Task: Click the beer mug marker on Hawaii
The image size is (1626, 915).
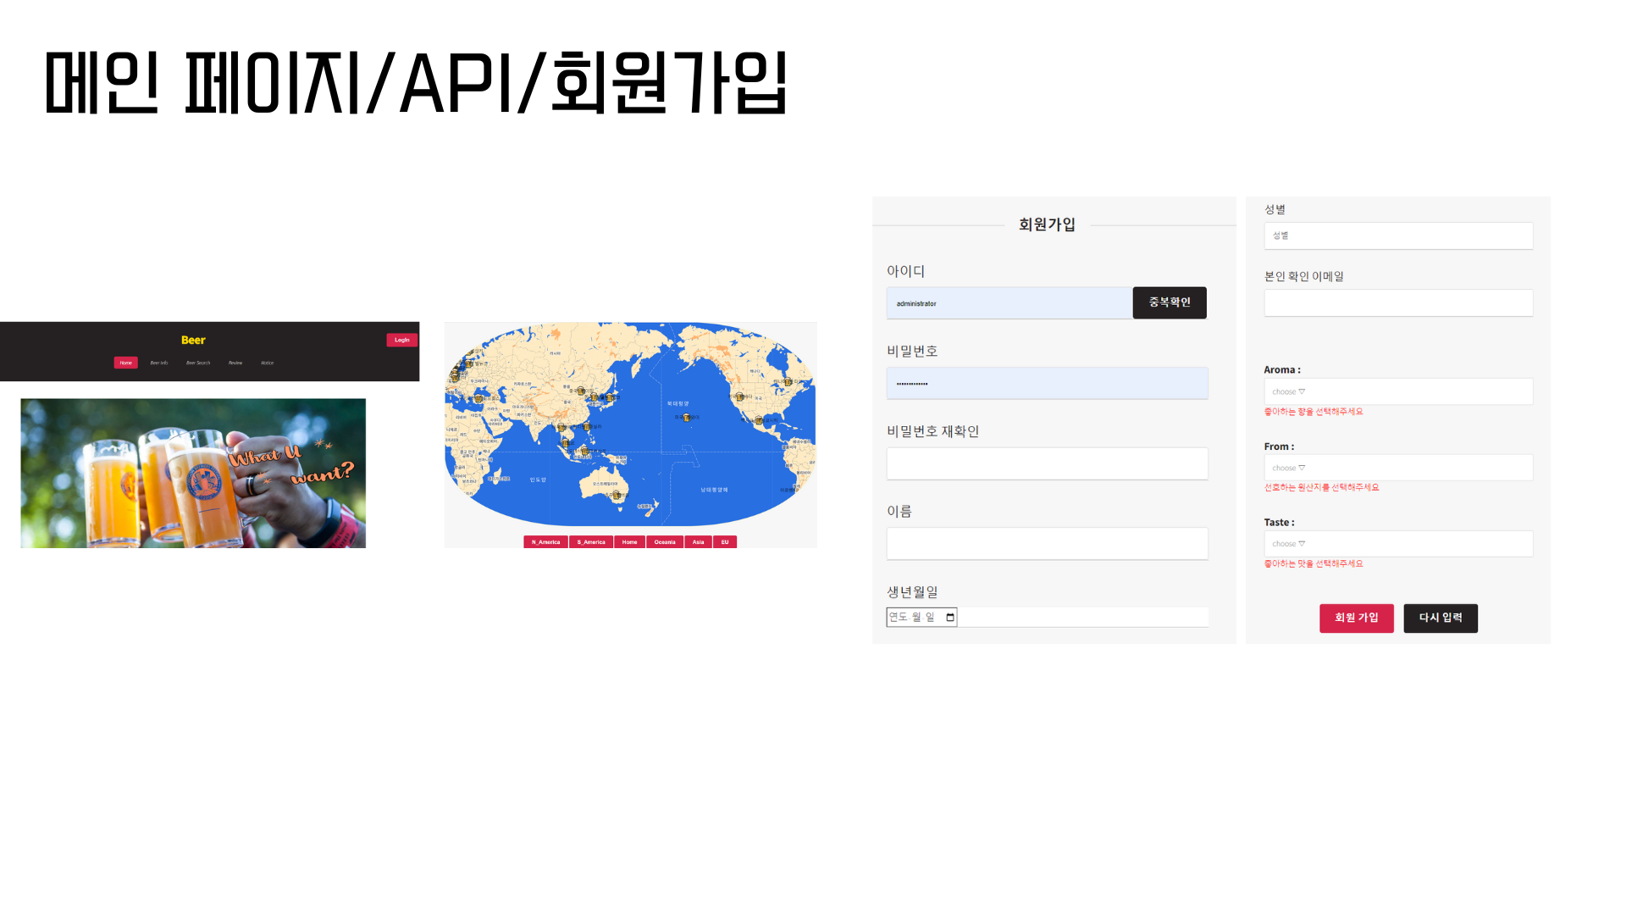Action: [x=686, y=418]
